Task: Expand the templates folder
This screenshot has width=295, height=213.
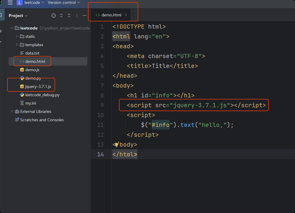Action: [17, 45]
